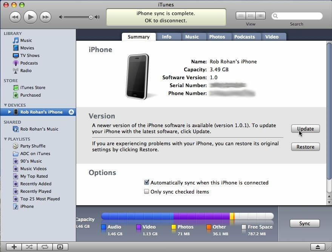332x252 pixels.
Task: Click the Other orange color swatch
Action: 209,227
